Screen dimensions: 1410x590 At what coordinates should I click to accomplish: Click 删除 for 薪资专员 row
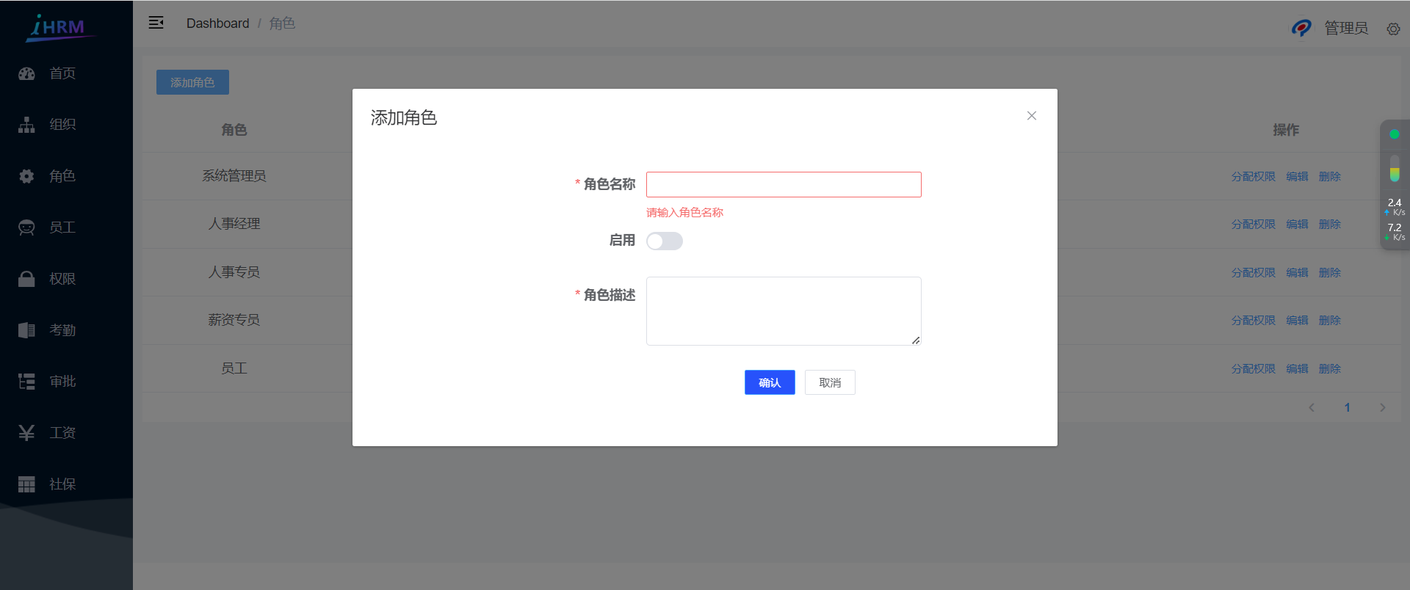1330,321
